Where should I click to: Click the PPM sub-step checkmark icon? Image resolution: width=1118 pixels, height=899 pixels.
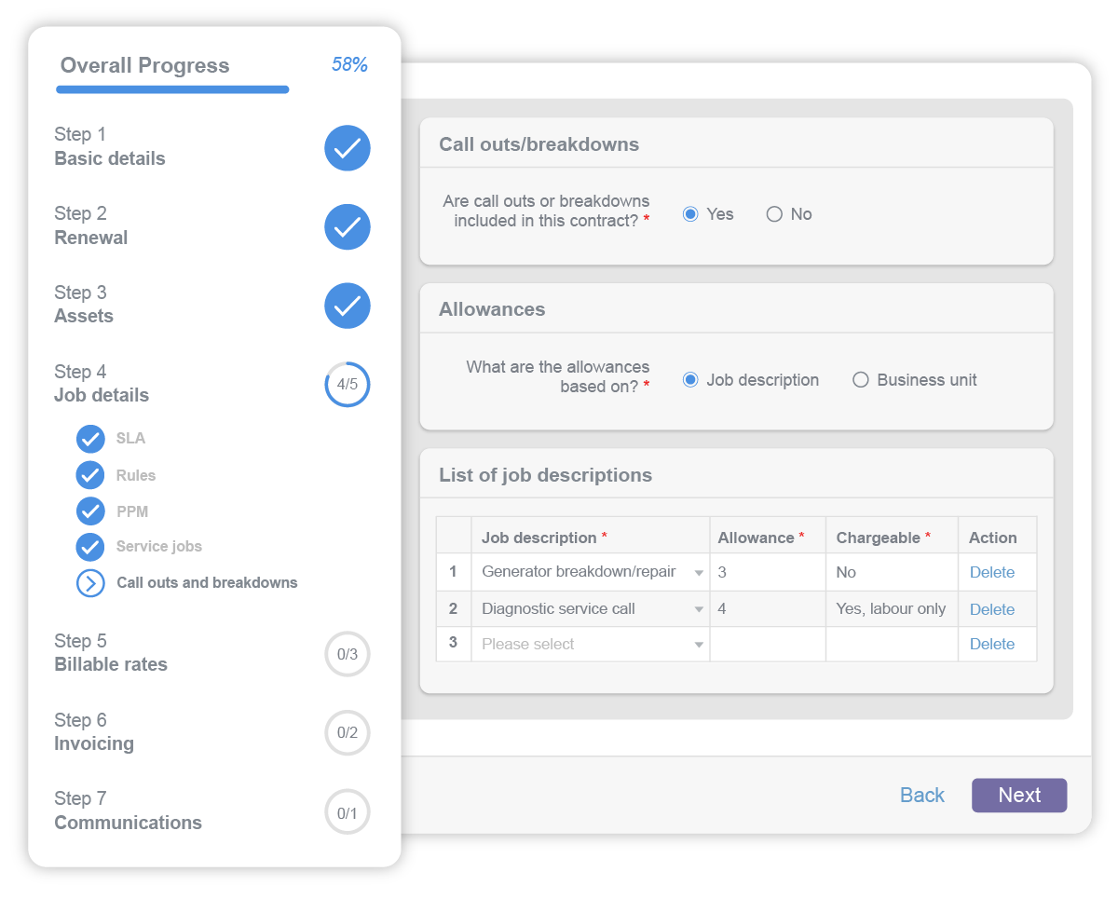pyautogui.click(x=90, y=511)
